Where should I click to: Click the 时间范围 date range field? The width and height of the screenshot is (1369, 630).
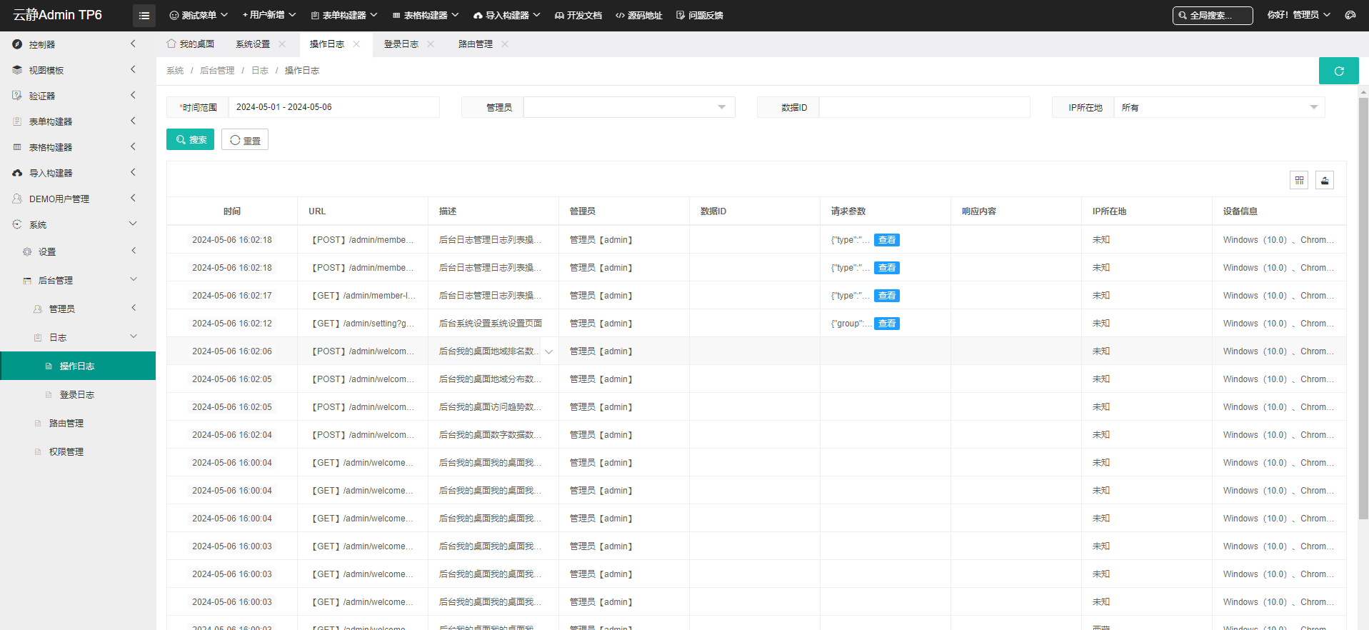click(x=334, y=107)
